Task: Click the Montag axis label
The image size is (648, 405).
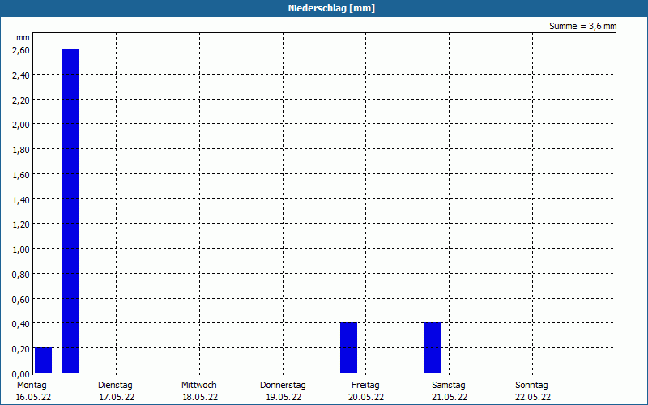Action: point(32,386)
